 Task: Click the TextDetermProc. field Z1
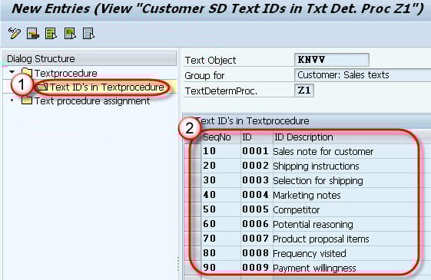304,91
